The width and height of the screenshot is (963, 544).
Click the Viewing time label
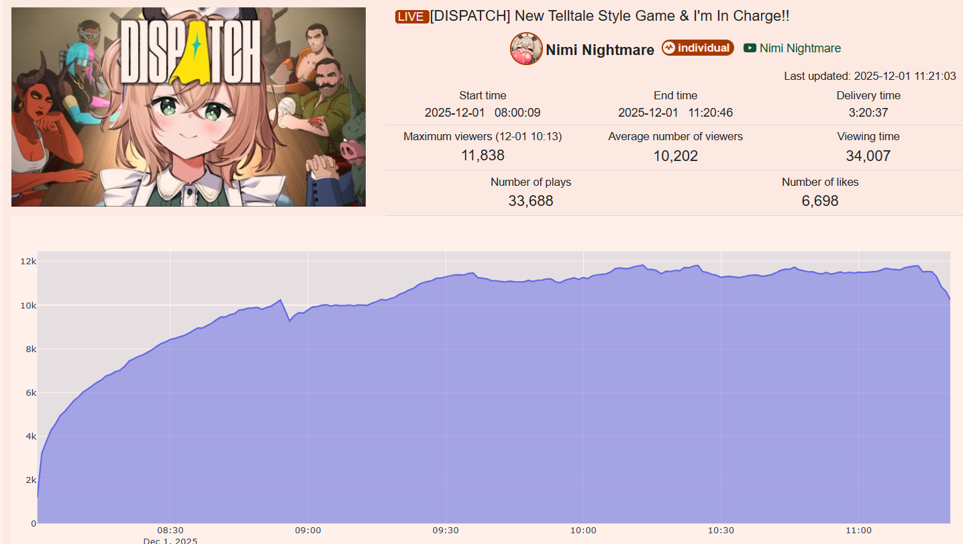click(868, 137)
